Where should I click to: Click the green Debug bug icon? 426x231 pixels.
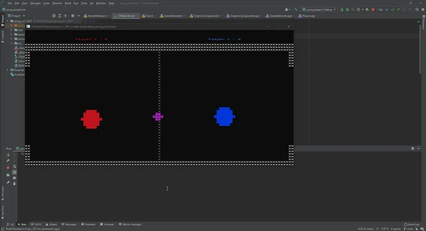click(347, 10)
